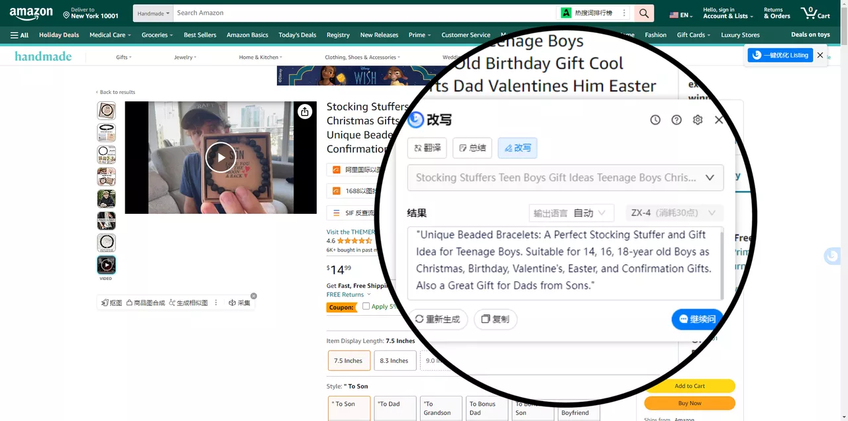Viewport: 848px width, 421px height.
Task: Click the 重新生成 regenerate button
Action: (x=437, y=319)
